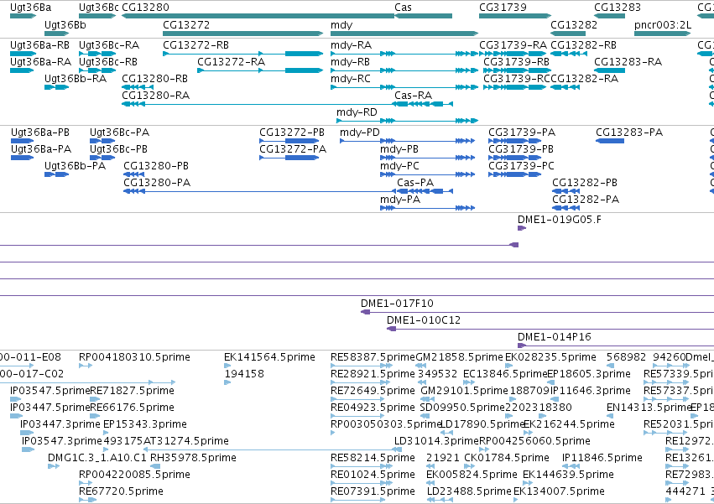
Task: Select protein label Ugt36Bb-PA
Action: point(75,166)
